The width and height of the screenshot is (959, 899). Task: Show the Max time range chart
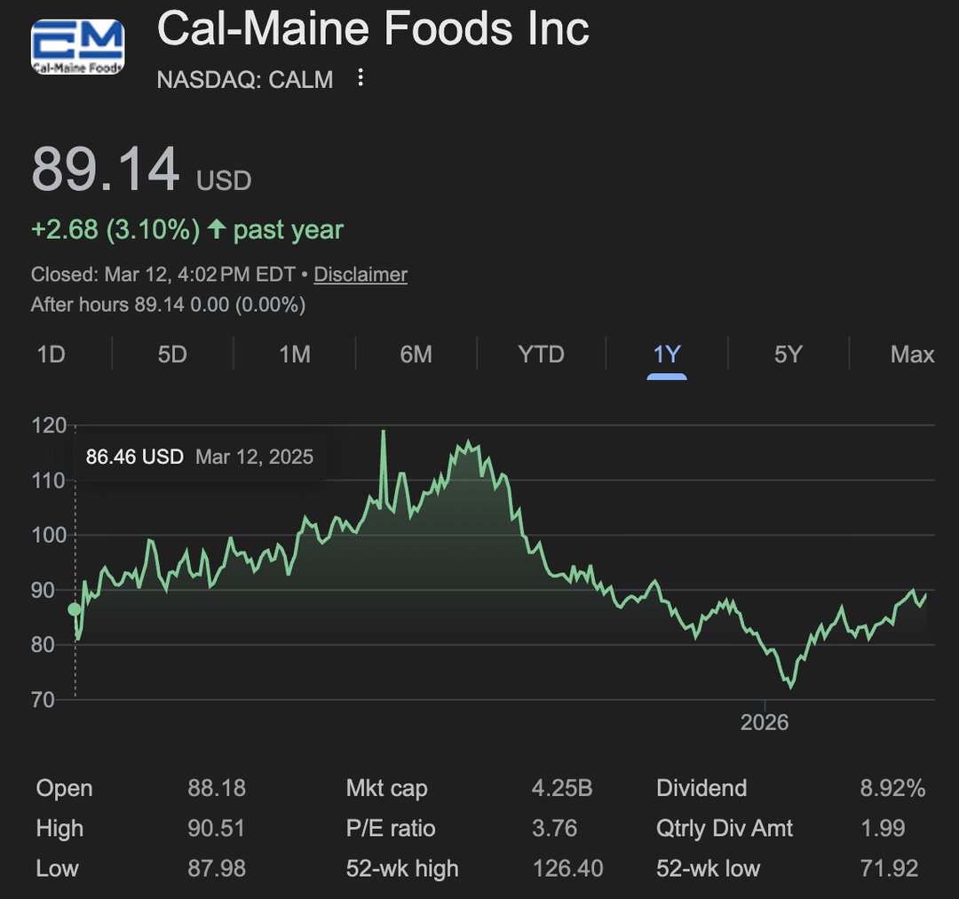click(912, 354)
